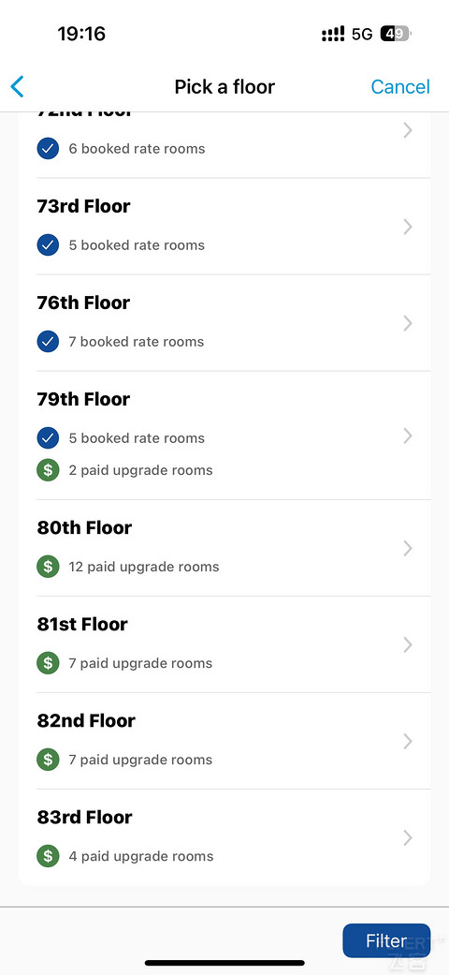
Task: Tap blue checkmark beside 6 booked rate rooms
Action: (48, 149)
